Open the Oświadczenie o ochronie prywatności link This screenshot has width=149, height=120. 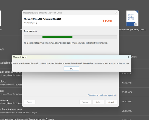[102, 95]
